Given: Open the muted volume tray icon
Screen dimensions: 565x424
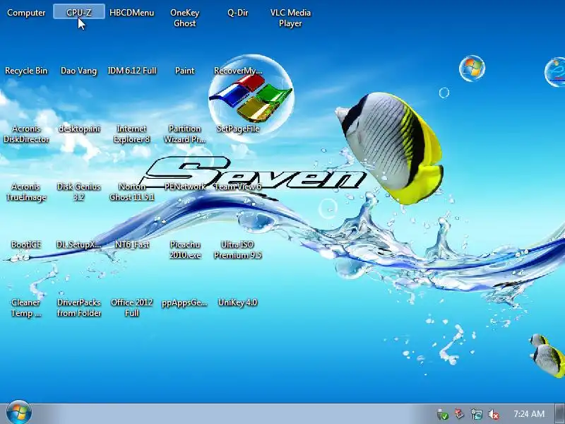Looking at the screenshot, I should point(493,415).
